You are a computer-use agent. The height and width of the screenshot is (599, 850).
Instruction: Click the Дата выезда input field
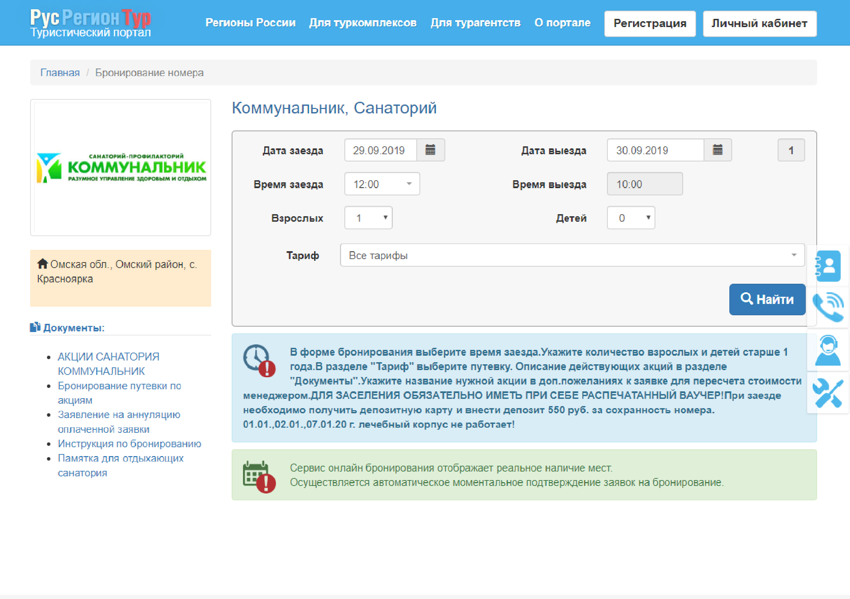tap(655, 150)
